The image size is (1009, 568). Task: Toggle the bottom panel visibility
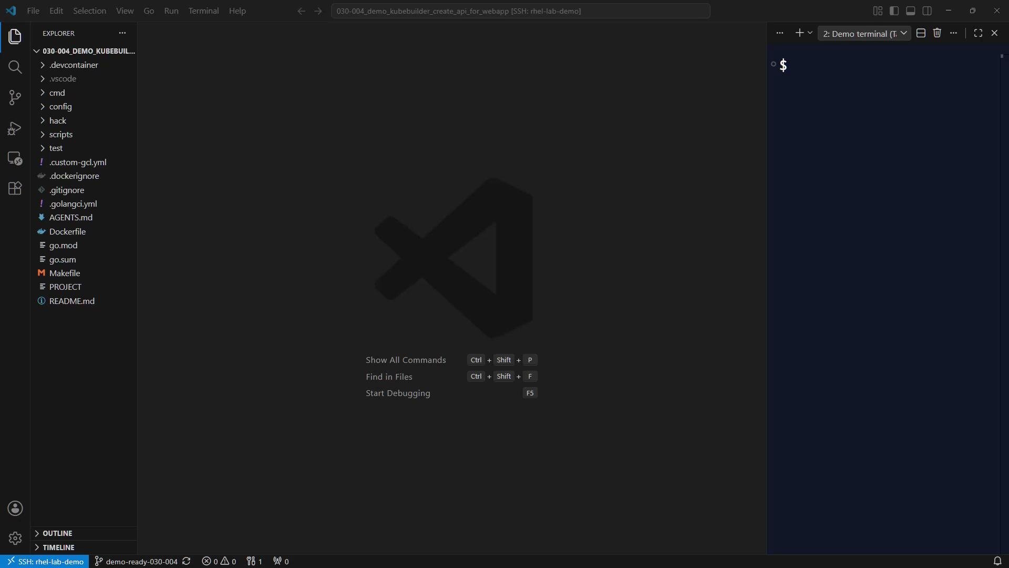point(911,11)
